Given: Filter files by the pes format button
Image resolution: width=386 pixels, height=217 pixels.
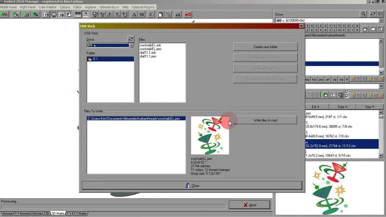Looking at the screenshot, I should [321, 80].
